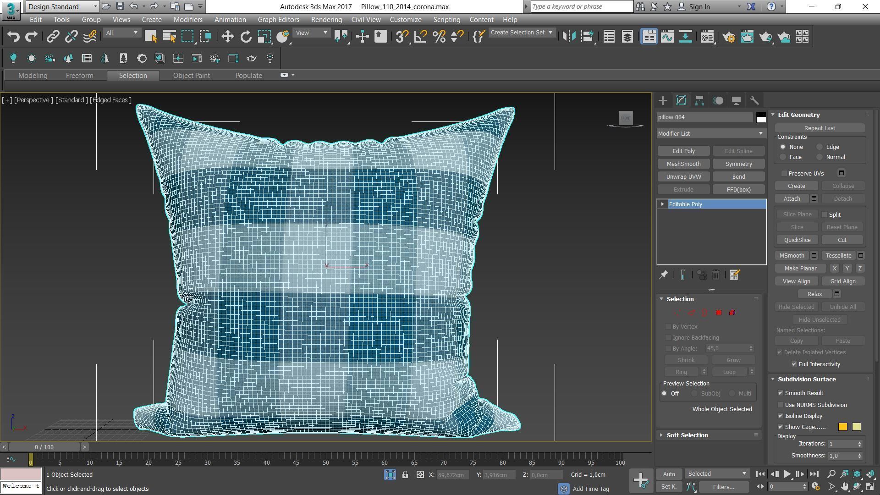Screen dimensions: 880x495
Task: Click the yellow cage color swatch
Action: point(856,427)
